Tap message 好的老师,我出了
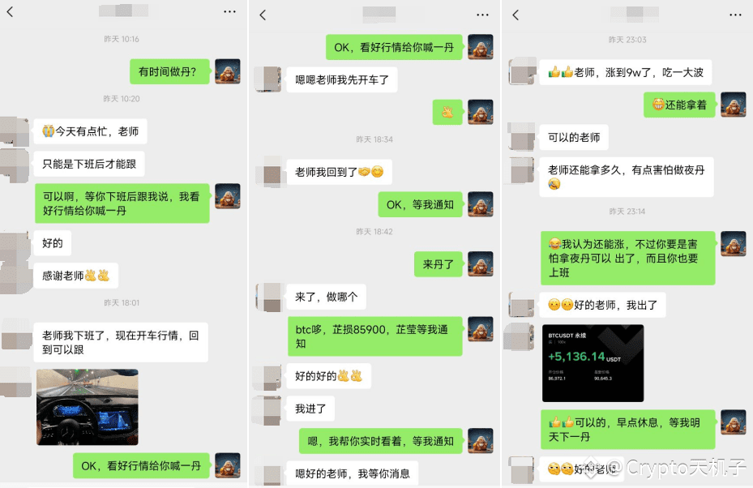The image size is (753, 488). (x=603, y=305)
